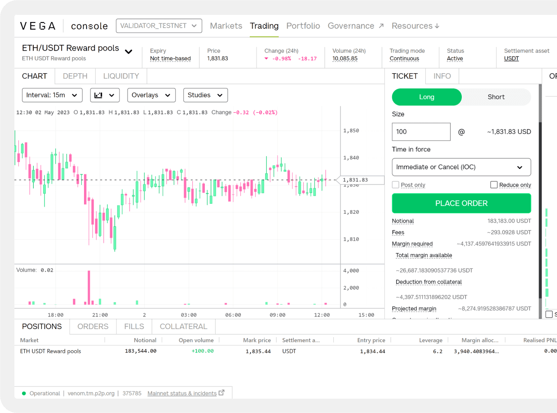Open the Portfolio page
Viewport: 557px width, 413px height.
point(303,26)
